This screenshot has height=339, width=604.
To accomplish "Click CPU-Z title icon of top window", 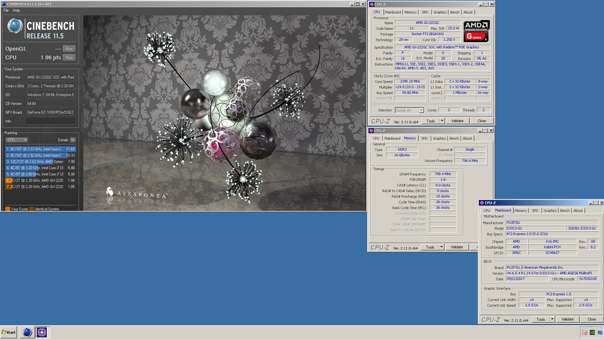I will [x=372, y=4].
